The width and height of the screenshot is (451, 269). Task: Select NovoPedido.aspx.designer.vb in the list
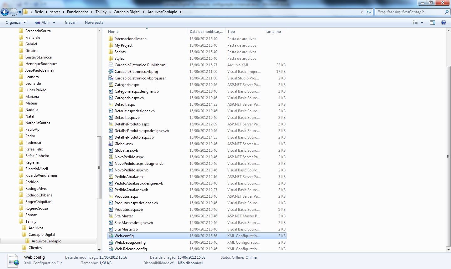(x=139, y=164)
